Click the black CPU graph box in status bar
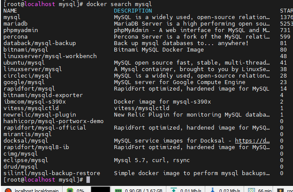This screenshot has height=192, width=293. pyautogui.click(x=100, y=189)
